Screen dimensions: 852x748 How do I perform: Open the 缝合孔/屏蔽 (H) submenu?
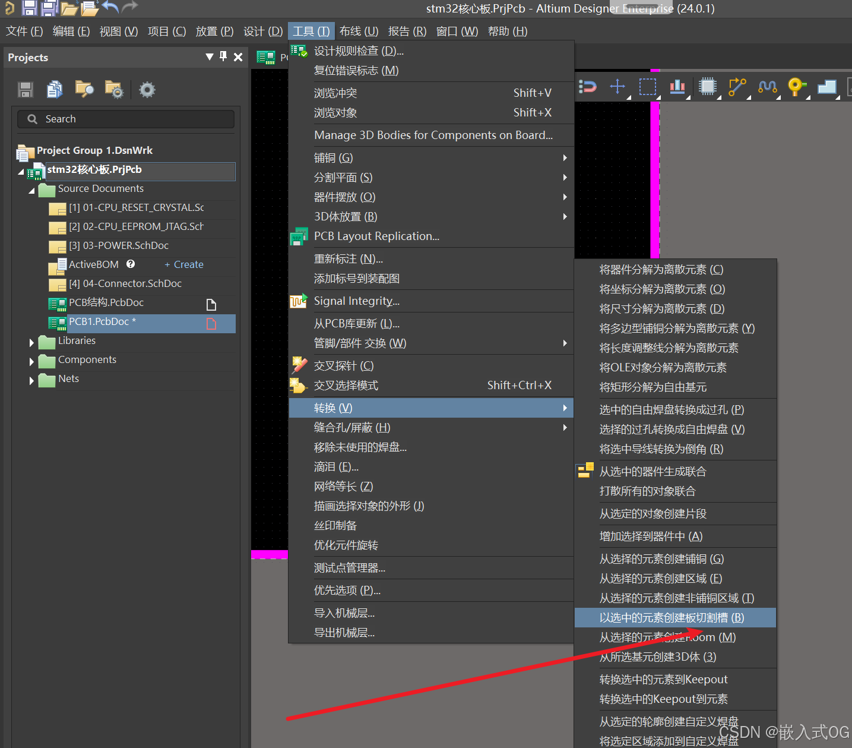431,427
